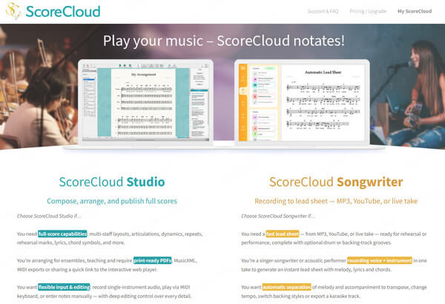Click the 'Play your music – ScoreCloud notates!' headline

click(224, 41)
